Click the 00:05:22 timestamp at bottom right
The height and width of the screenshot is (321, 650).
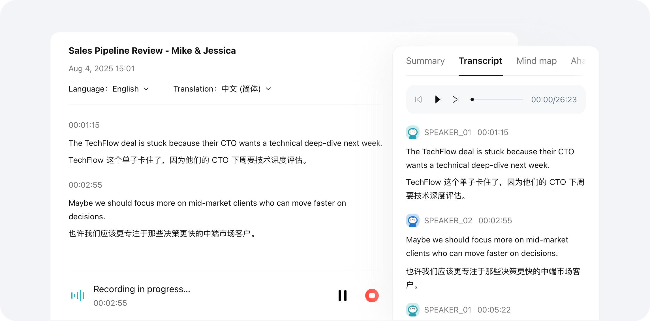pos(494,310)
